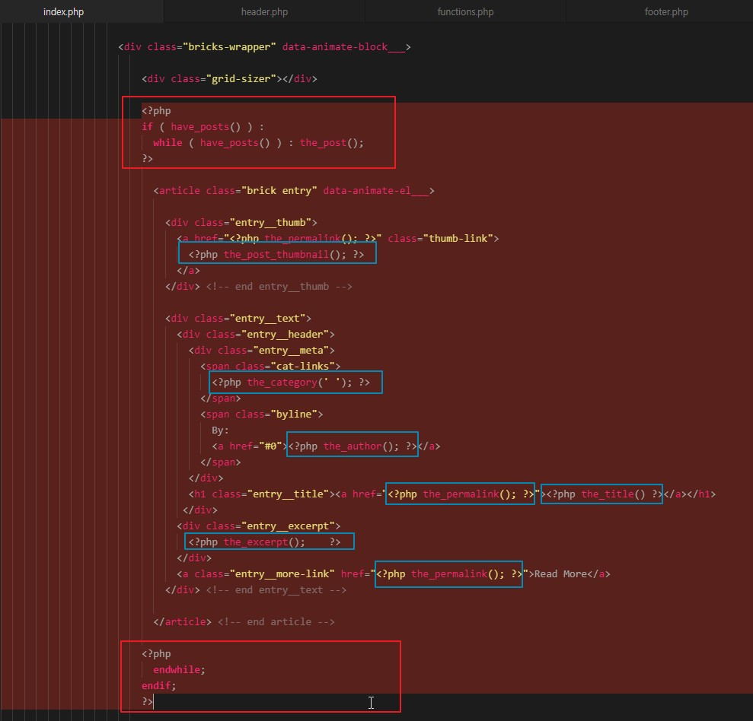The width and height of the screenshot is (753, 721).
Task: Click the byline span opening tag
Action: [x=262, y=414]
